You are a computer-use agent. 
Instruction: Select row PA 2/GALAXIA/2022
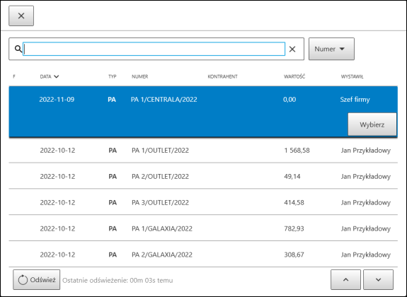[203, 254]
